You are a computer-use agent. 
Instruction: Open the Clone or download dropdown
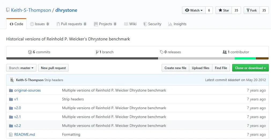coord(250,68)
